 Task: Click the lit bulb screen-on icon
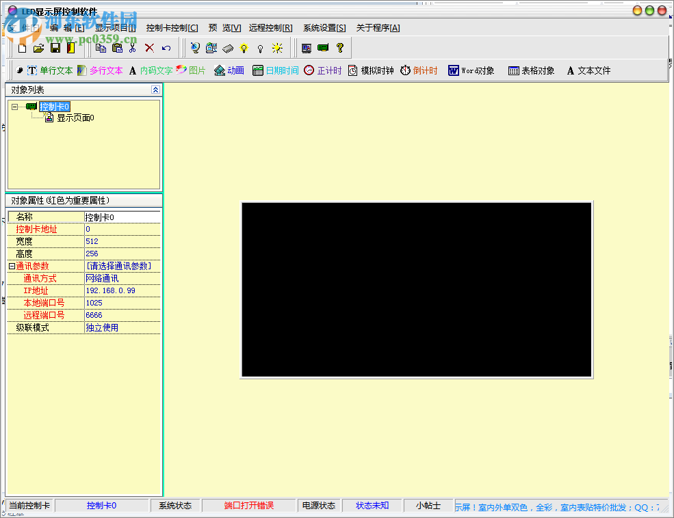[x=243, y=48]
